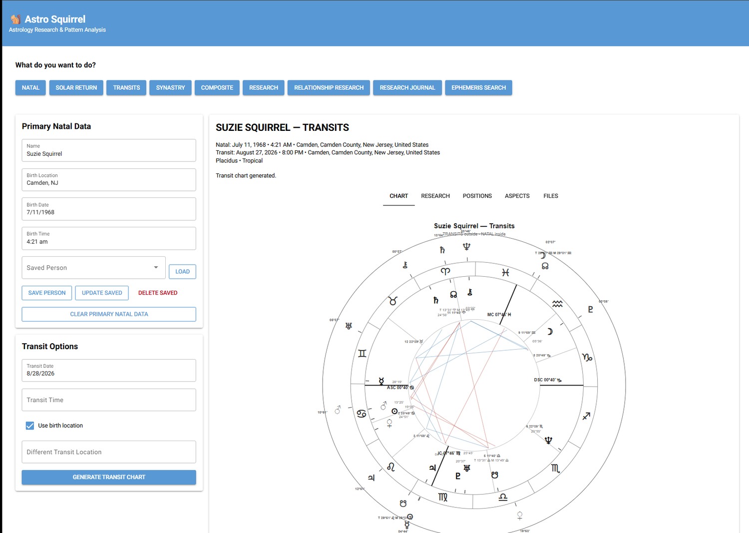Click CLEAR PRIMARY NATAL DATA
Viewport: 749px width, 533px height.
point(109,314)
